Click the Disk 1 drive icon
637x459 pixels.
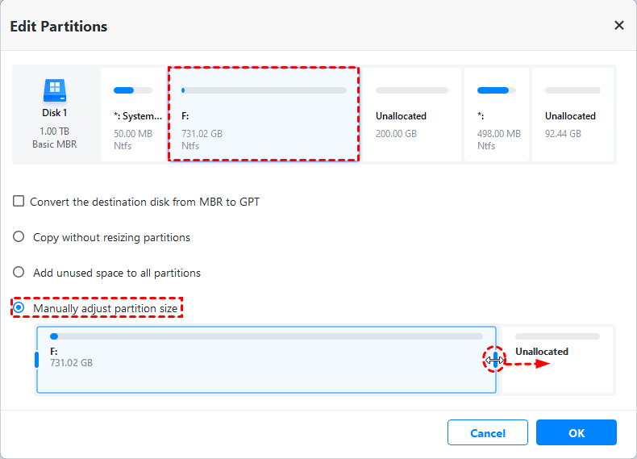[54, 90]
